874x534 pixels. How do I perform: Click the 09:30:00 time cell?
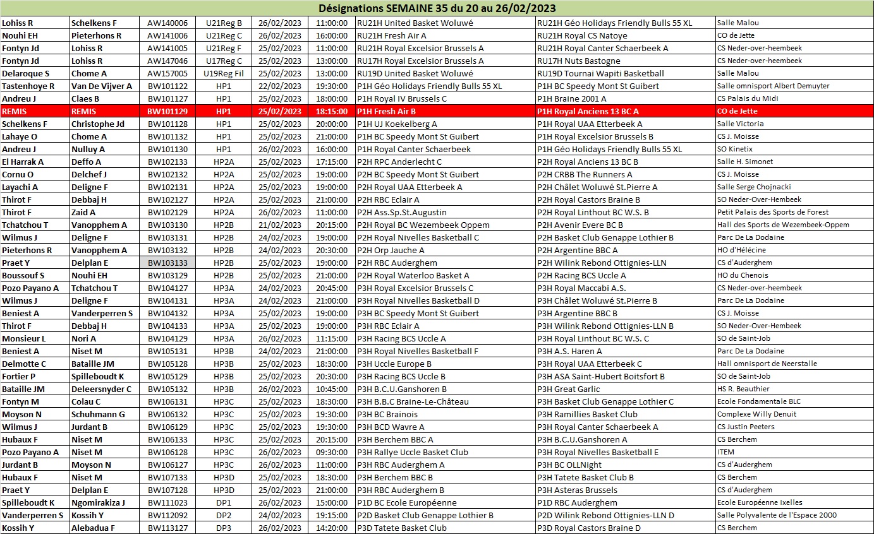tap(331, 452)
